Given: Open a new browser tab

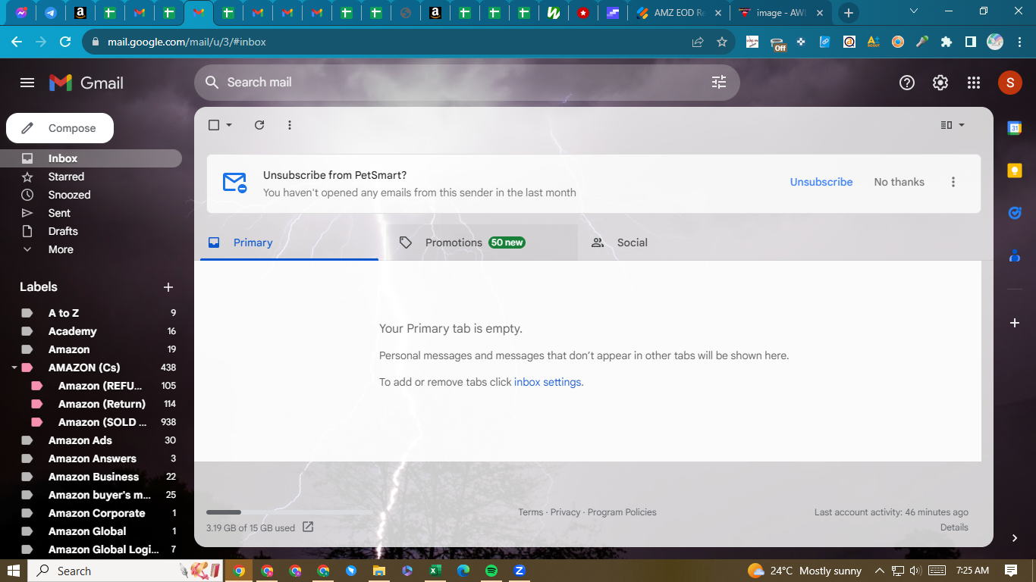Looking at the screenshot, I should [849, 13].
